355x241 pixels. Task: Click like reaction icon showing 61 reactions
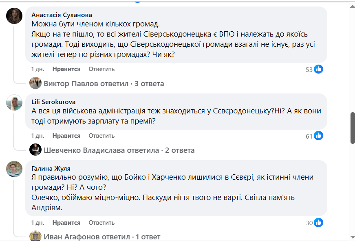[319, 136]
